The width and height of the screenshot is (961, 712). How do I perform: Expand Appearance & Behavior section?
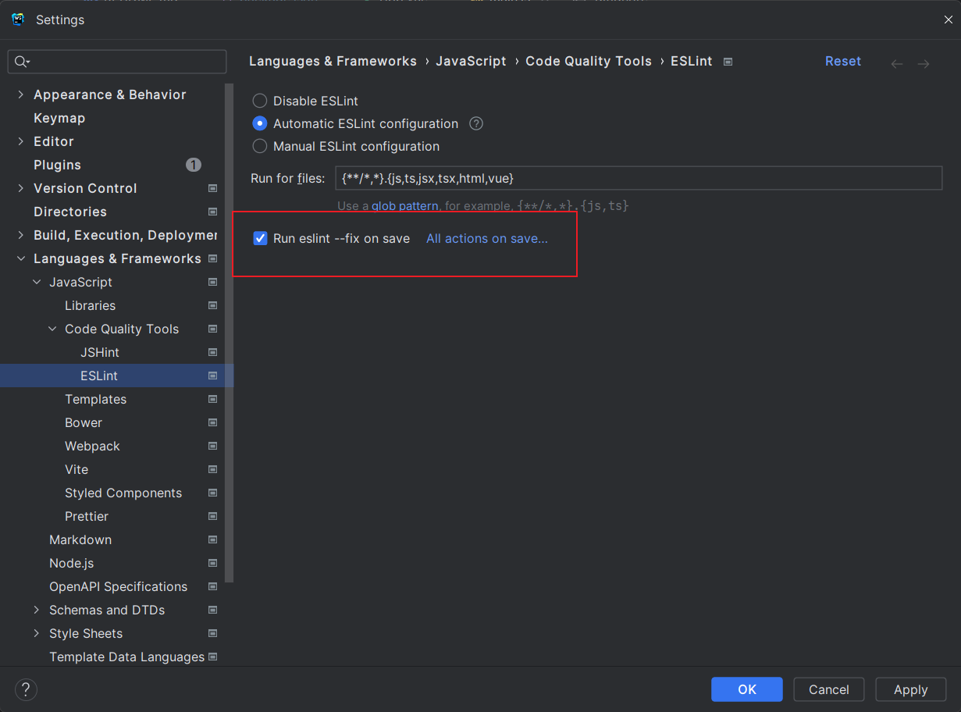click(21, 94)
